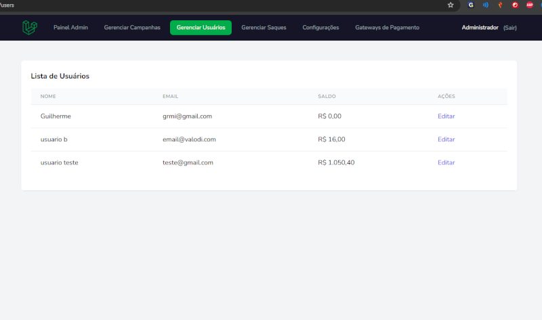Click the blue sound-wave extension icon

click(485, 5)
